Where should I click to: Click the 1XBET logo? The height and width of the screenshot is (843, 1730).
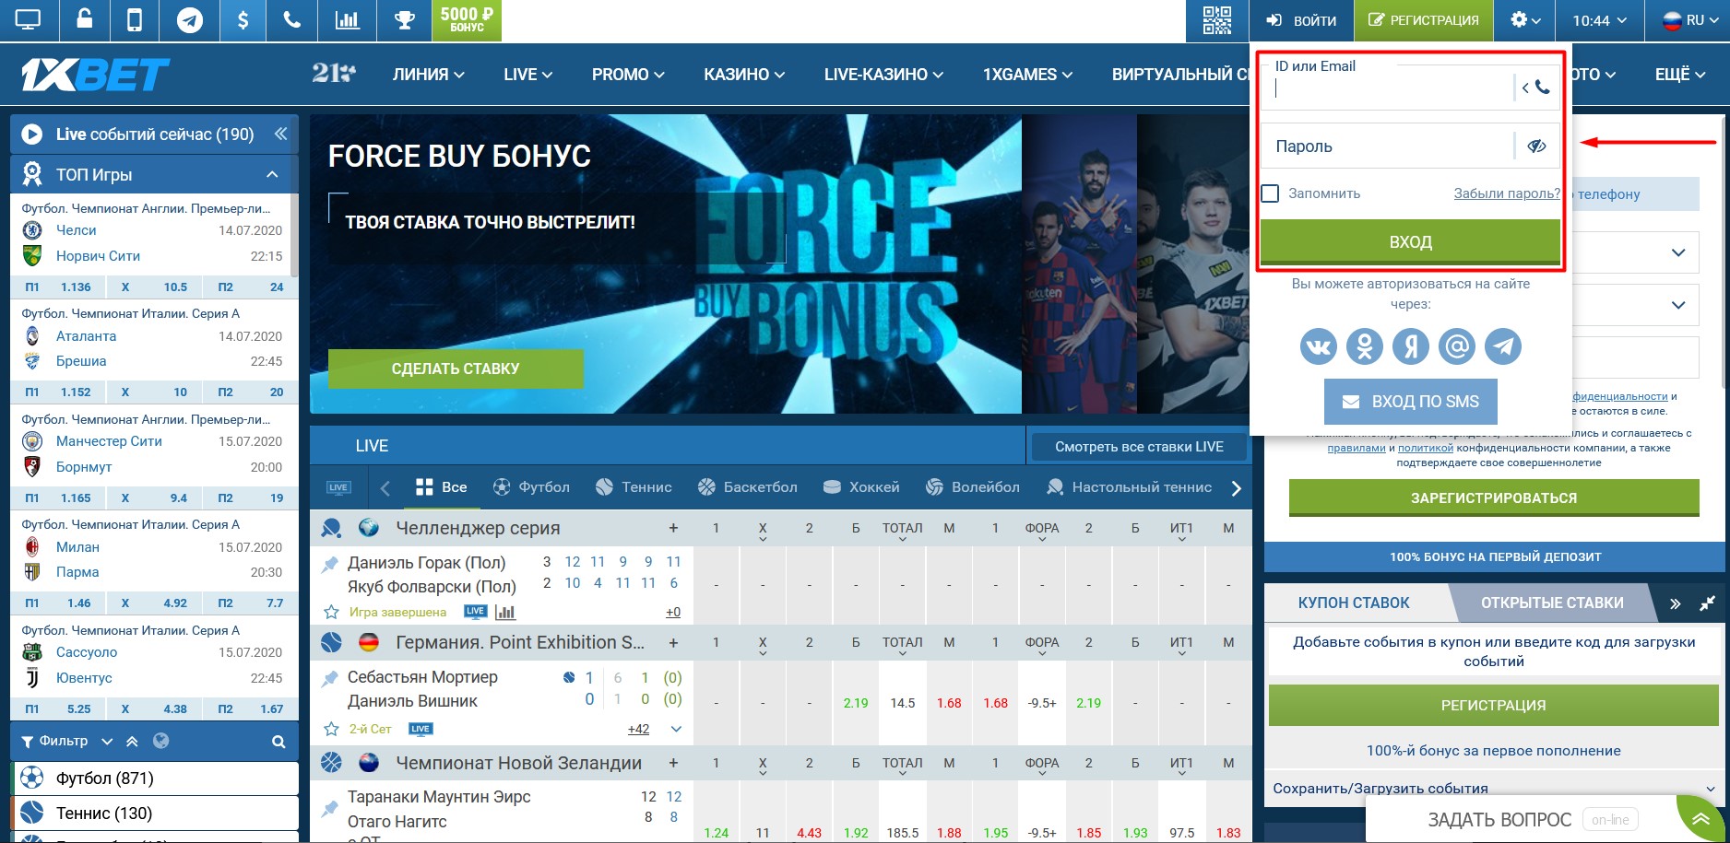(96, 75)
